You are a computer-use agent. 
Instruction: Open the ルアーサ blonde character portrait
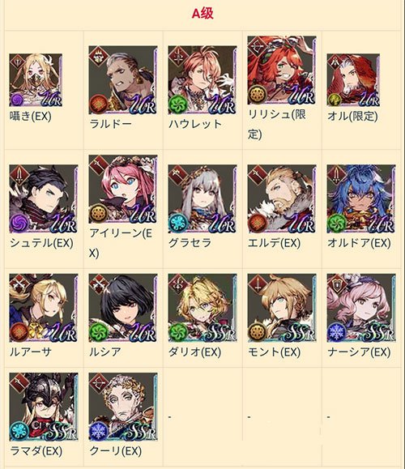click(x=44, y=308)
